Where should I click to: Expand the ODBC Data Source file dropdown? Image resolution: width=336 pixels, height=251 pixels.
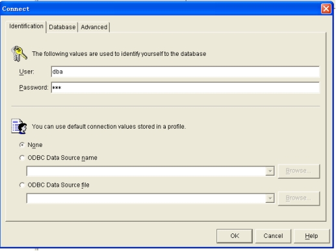[x=270, y=198]
